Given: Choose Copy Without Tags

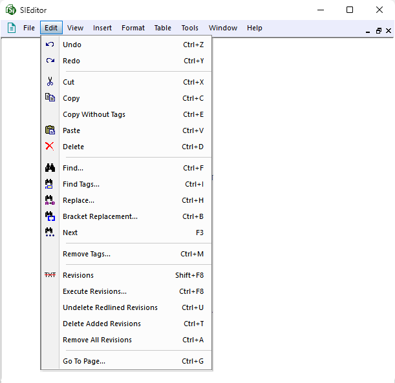Looking at the screenshot, I should pyautogui.click(x=126, y=114).
